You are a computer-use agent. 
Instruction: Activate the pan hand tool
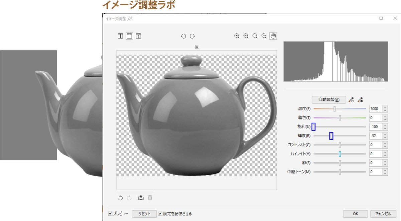(x=273, y=36)
